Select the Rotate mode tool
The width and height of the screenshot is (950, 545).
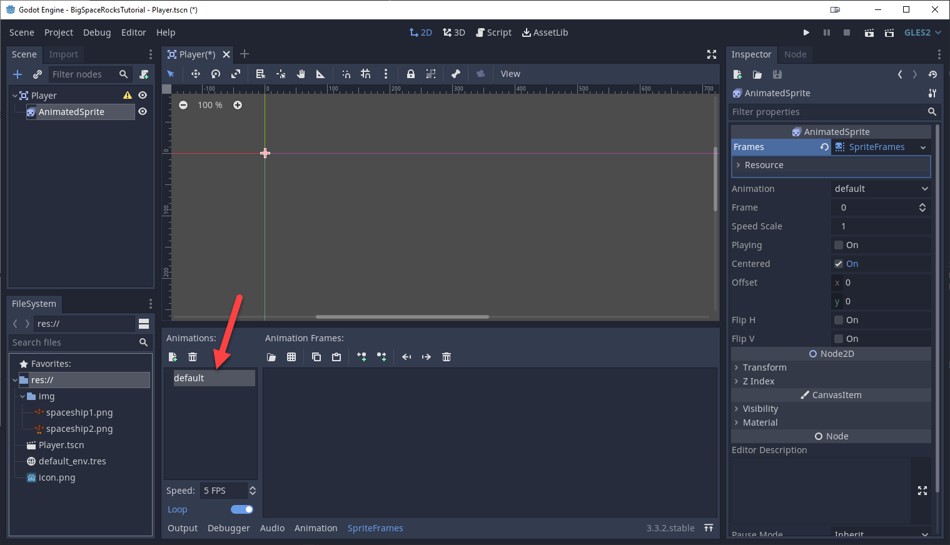(x=216, y=74)
